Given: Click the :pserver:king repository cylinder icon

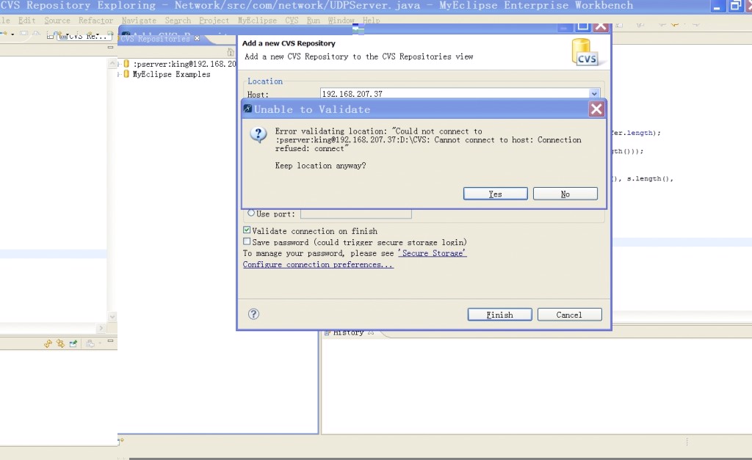Looking at the screenshot, I should 126,63.
